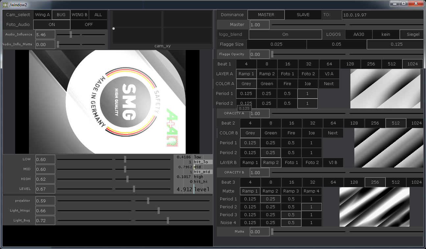The width and height of the screenshot is (426, 249).
Task: Choose Grey for COLOR A
Action: pyautogui.click(x=246, y=84)
